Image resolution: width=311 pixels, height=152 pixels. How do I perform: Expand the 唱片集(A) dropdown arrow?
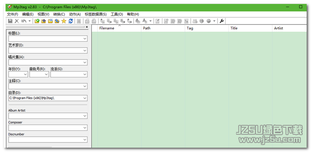[85, 62]
